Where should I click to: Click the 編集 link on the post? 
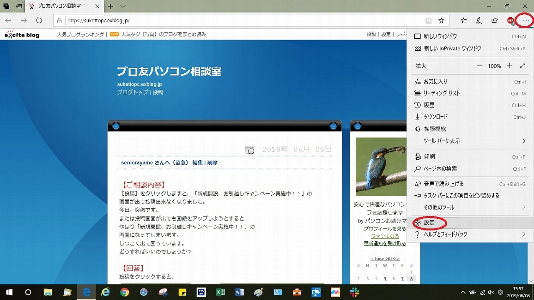(x=198, y=162)
